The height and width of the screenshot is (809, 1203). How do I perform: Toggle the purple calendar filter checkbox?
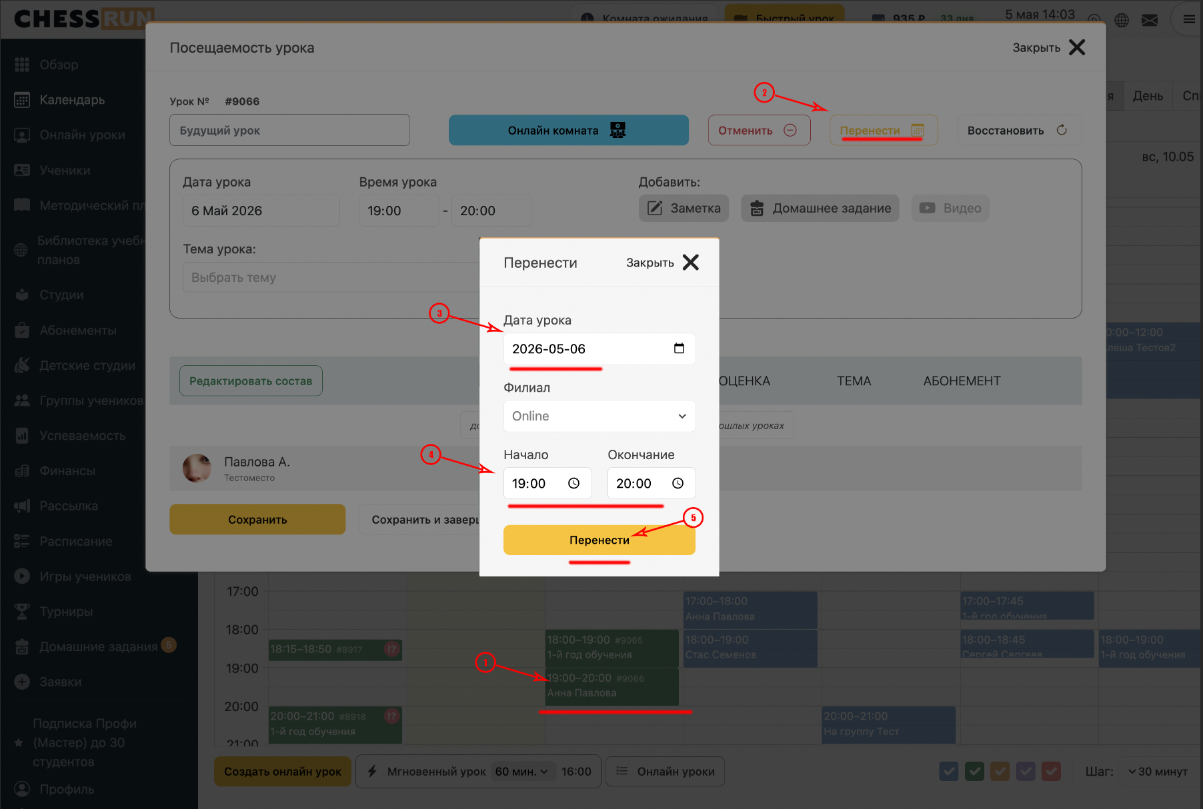(1026, 771)
